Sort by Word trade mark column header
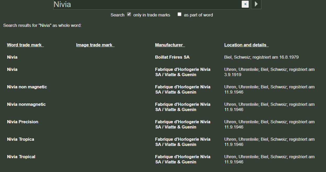The width and height of the screenshot is (326, 172). (x=25, y=45)
